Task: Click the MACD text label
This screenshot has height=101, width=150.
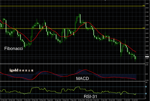Action: pyautogui.click(x=82, y=79)
